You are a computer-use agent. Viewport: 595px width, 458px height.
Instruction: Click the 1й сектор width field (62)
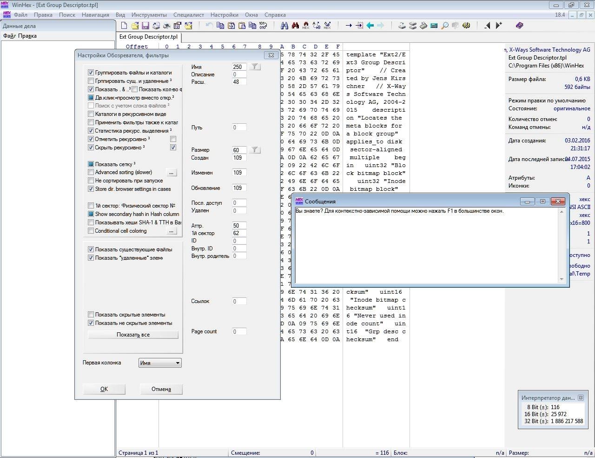239,233
